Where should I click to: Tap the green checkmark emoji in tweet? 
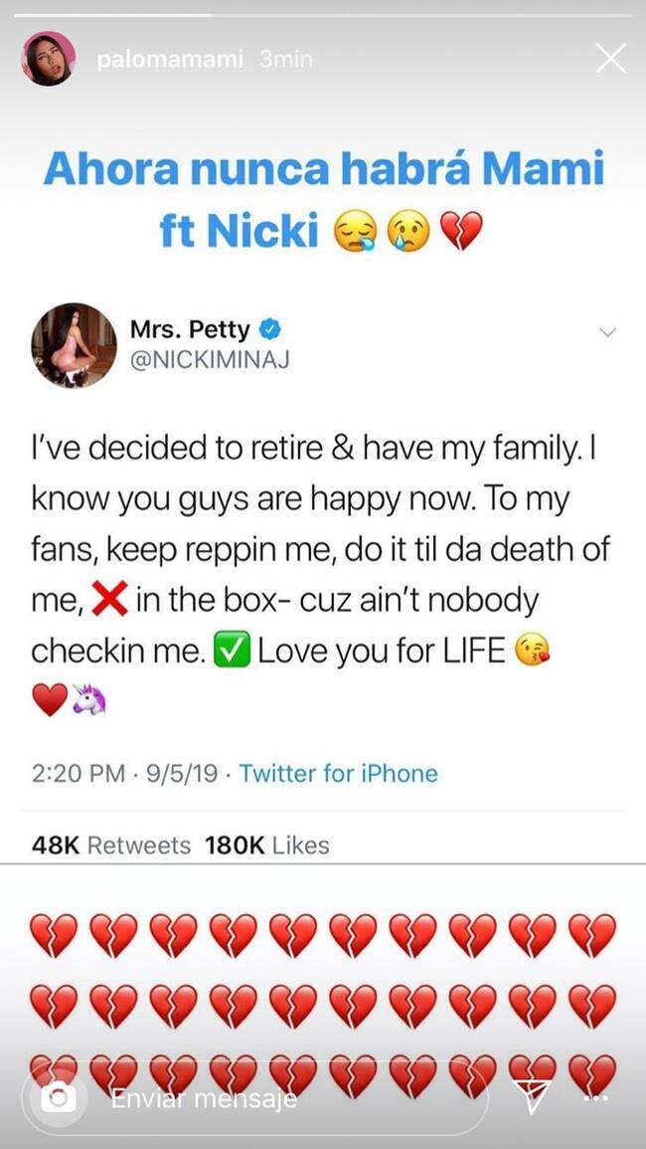coord(236,653)
